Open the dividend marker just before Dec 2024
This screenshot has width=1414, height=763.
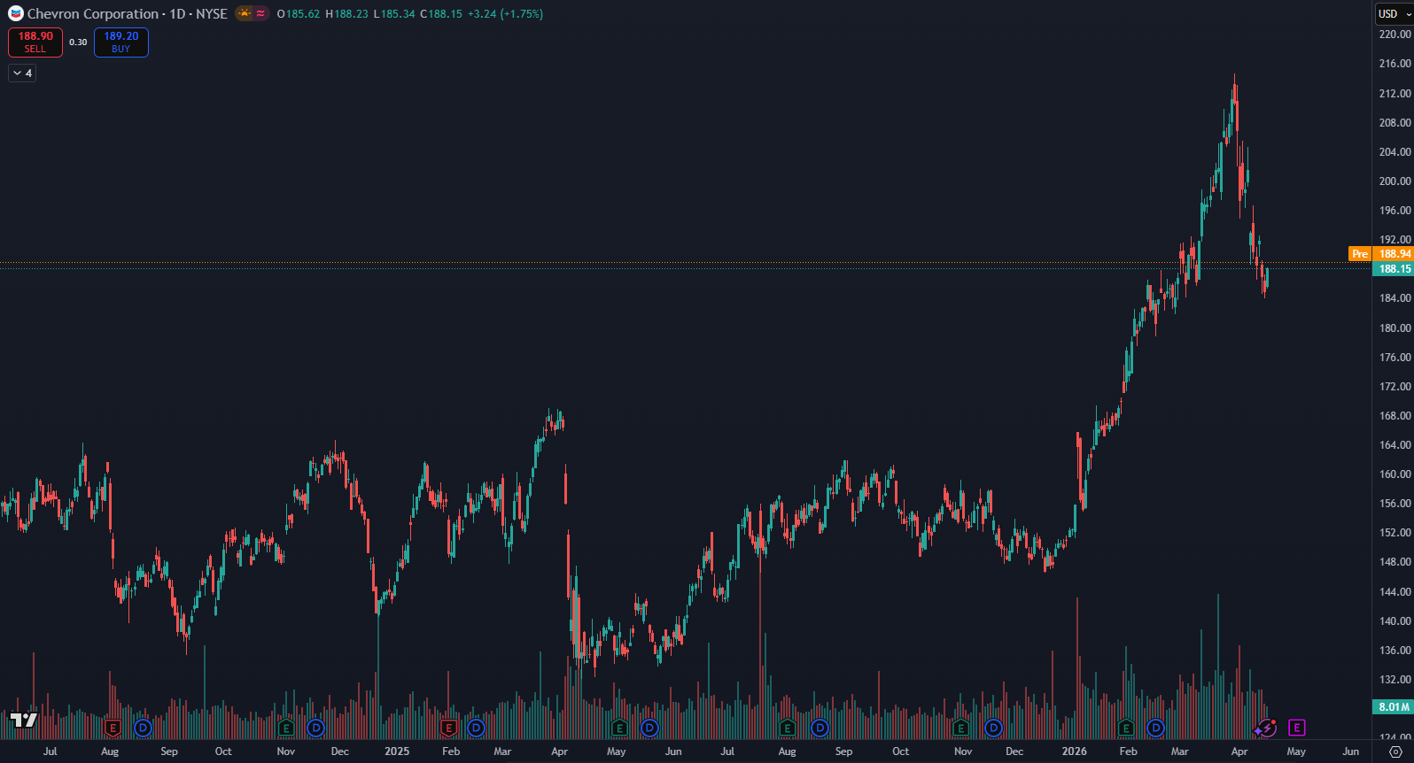click(x=315, y=728)
